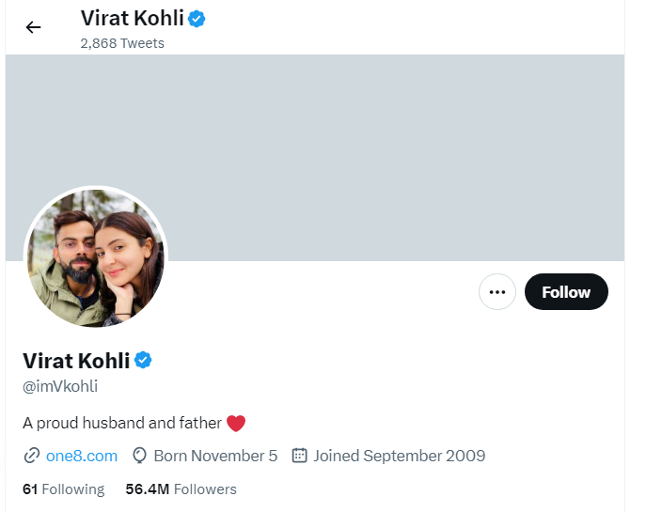Open Virat Kohli's profile picture
The width and height of the screenshot is (646, 512).
coord(95,257)
